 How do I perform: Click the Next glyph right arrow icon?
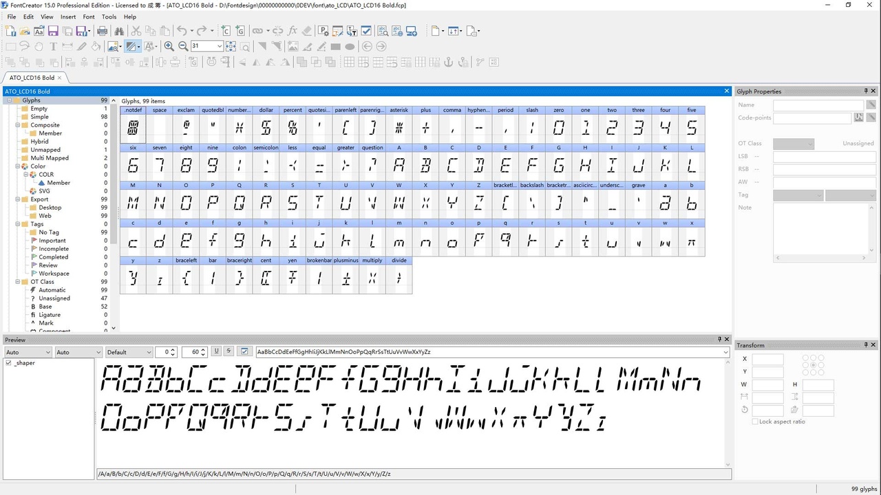click(x=381, y=46)
